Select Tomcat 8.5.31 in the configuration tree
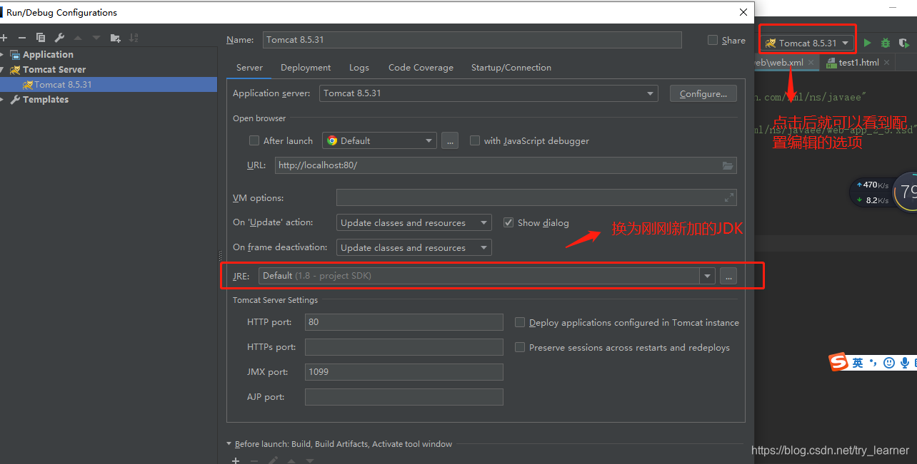The height and width of the screenshot is (464, 917). coord(109,85)
